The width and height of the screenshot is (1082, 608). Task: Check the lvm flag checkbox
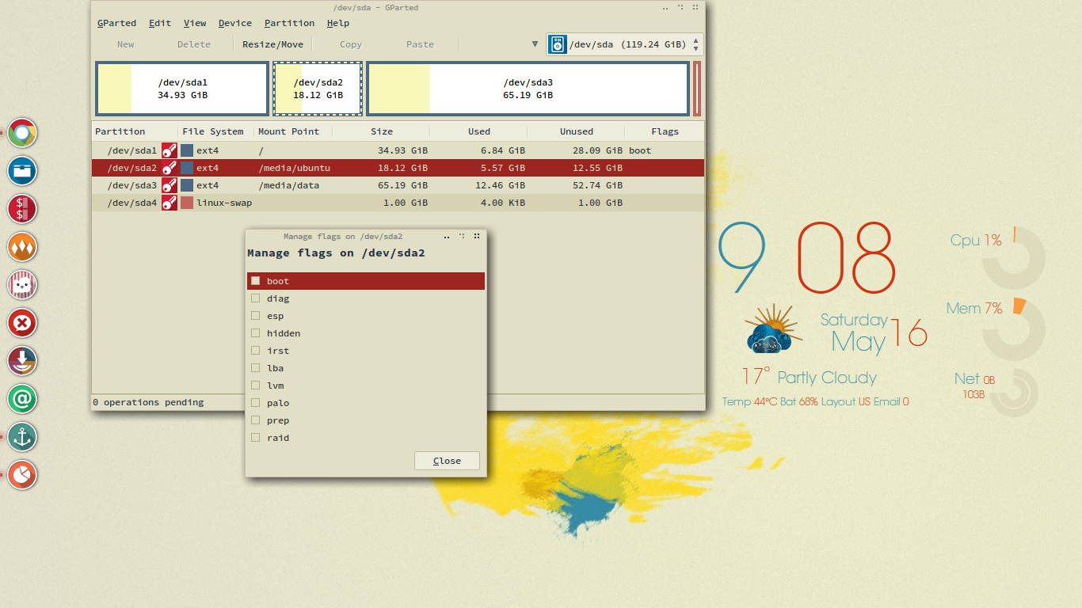point(256,386)
